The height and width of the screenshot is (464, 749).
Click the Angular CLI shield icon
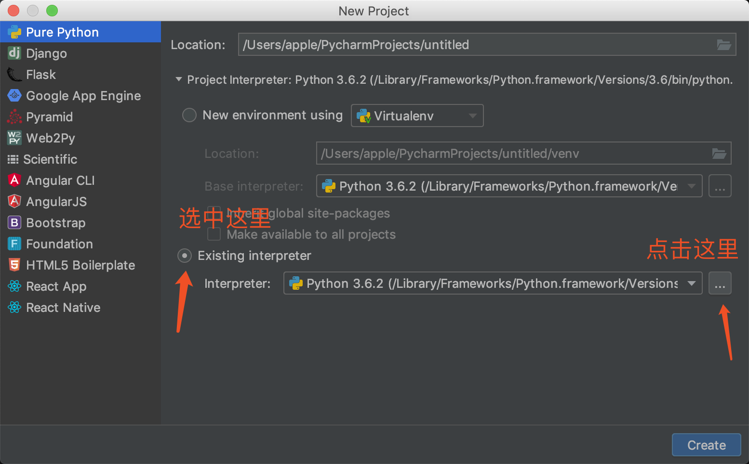pyautogui.click(x=14, y=180)
